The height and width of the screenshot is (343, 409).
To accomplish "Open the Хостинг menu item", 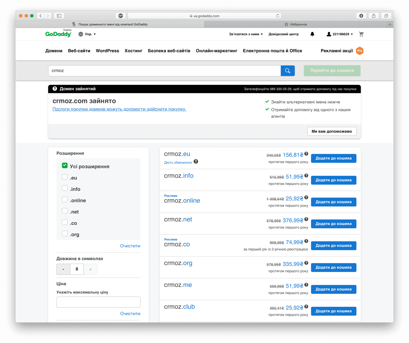I will 133,51.
